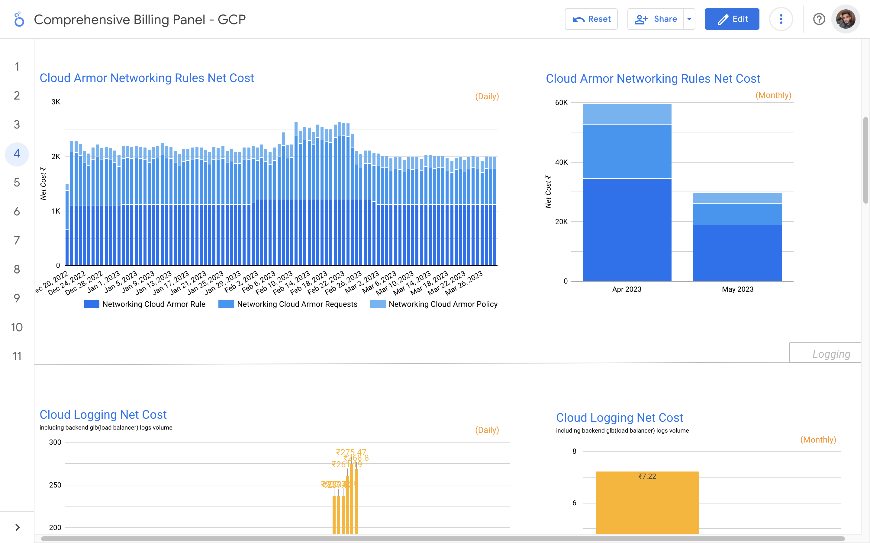Expand the Share dropdown arrow
The width and height of the screenshot is (870, 543).
pyautogui.click(x=689, y=19)
